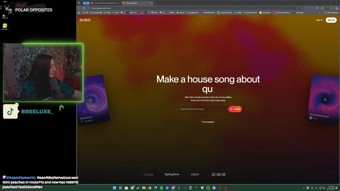This screenshot has height=191, width=340.
Task: Click the browser profile avatar icon
Action: click(327, 8)
